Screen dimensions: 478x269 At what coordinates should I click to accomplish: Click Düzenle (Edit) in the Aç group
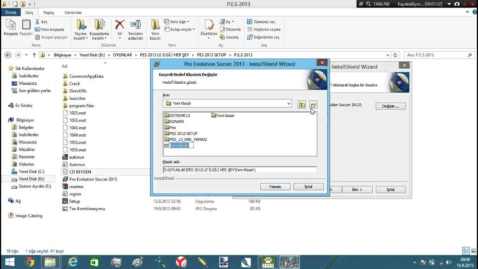(230, 30)
